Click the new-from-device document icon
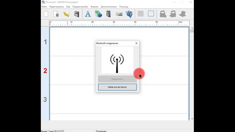This screenshot has height=132, width=235. [56, 14]
